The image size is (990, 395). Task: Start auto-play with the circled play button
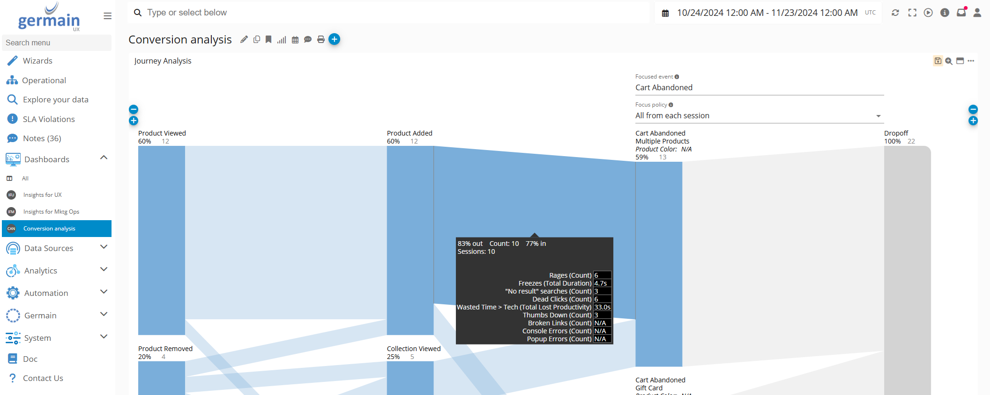click(928, 13)
